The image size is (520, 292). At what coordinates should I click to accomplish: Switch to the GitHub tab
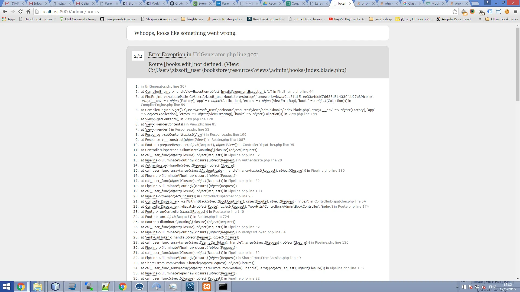(x=178, y=4)
